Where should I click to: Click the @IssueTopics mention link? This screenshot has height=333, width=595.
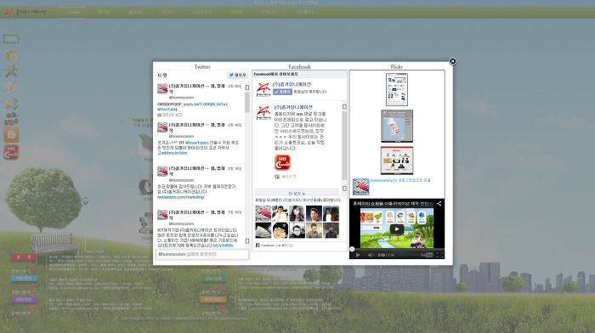click(196, 143)
